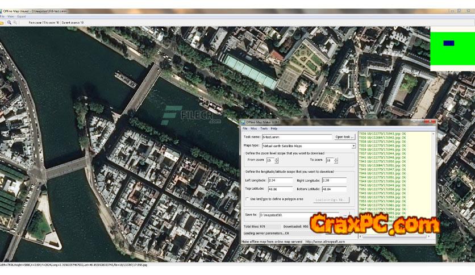This screenshot has height=275, width=475.
Task: Click the log panel horizontal scrollbar
Action: [x=395, y=235]
